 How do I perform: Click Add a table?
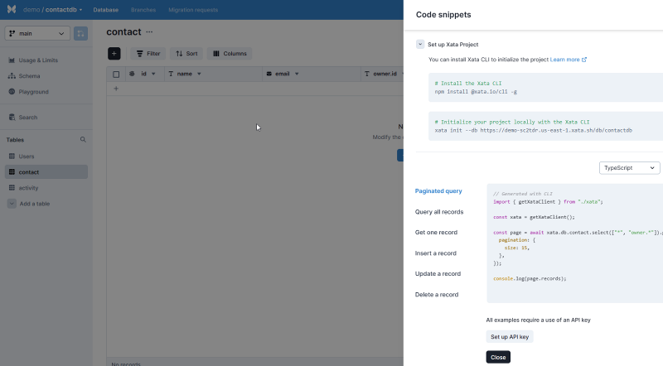35,204
